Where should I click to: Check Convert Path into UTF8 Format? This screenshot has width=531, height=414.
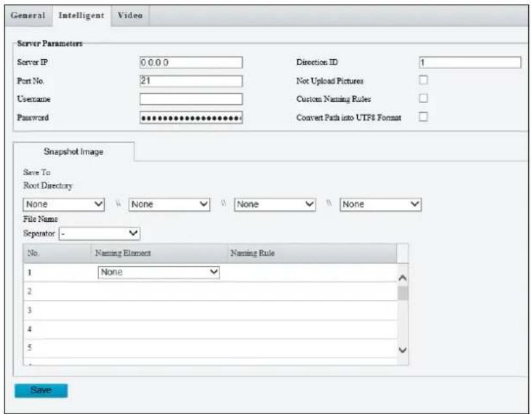coord(423,117)
